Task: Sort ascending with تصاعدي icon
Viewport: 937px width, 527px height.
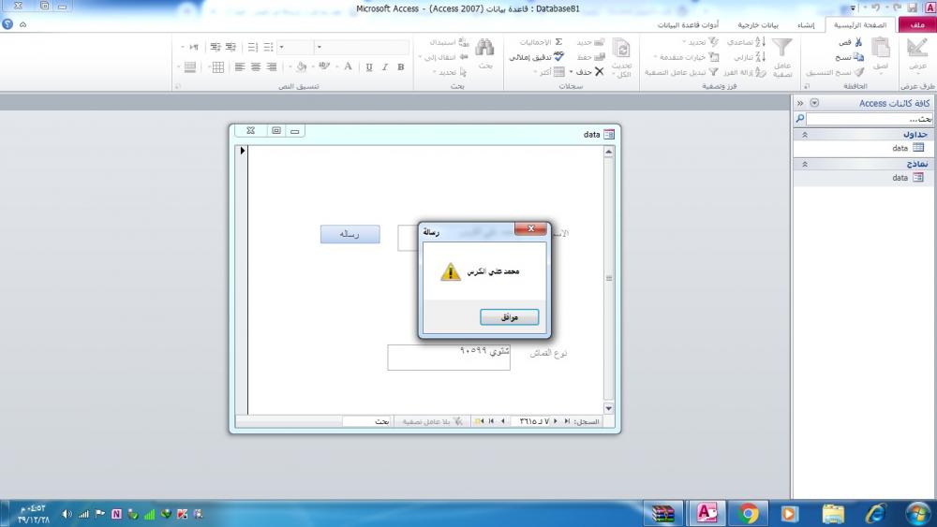Action: click(760, 42)
